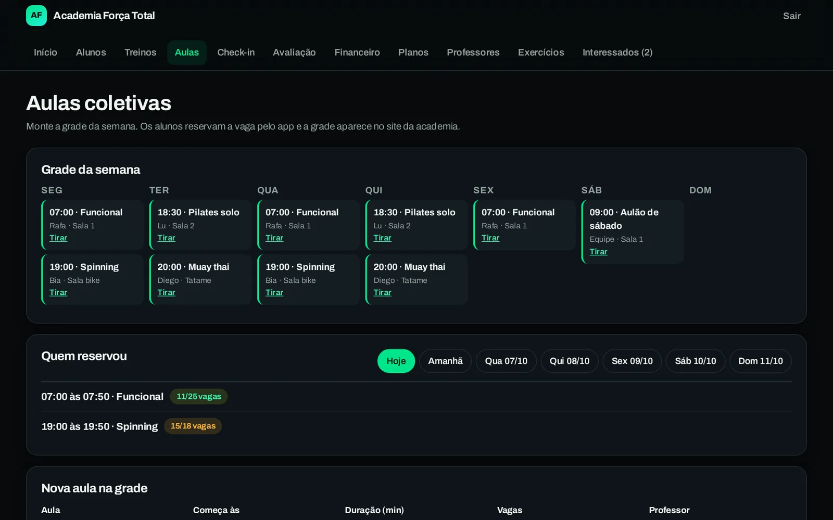Click the Friday 07:00 Funcional class title
This screenshot has width=833, height=520.
518,212
